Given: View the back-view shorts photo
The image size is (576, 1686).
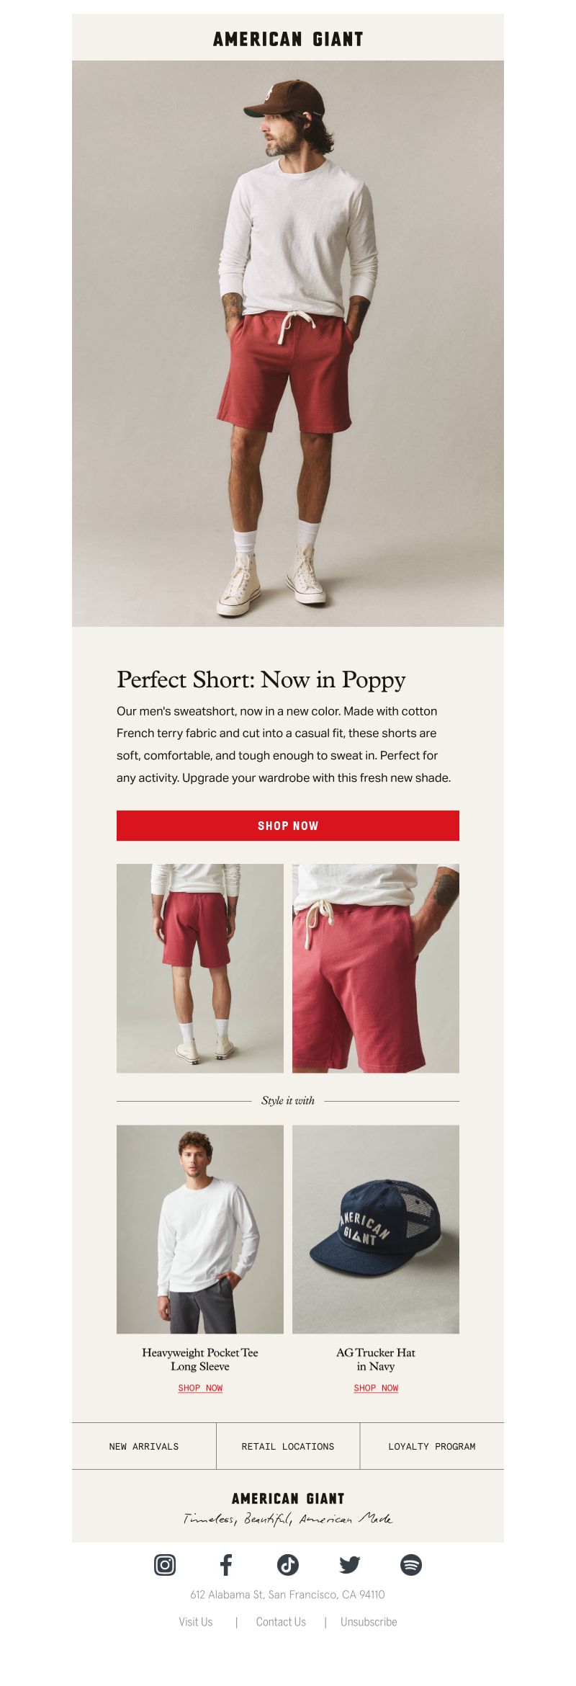Looking at the screenshot, I should point(200,968).
